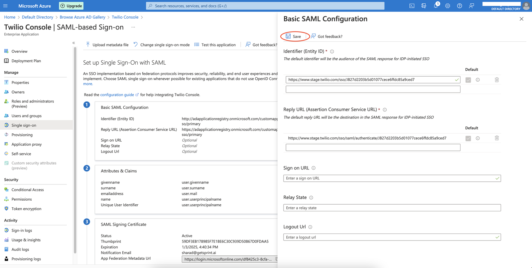The image size is (532, 268).
Task: Open Users and groups menu item
Action: 26,116
